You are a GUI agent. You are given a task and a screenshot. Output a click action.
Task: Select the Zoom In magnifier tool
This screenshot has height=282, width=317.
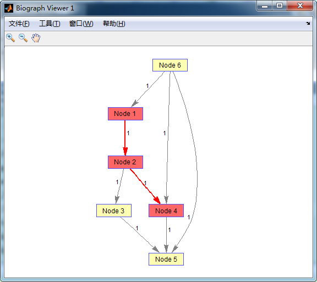tap(10, 38)
